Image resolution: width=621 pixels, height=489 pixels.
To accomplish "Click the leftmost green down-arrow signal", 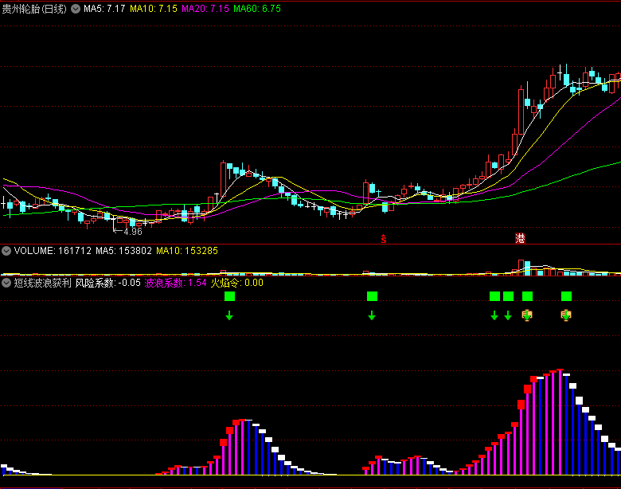I will point(229,315).
